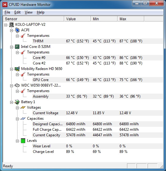Click the Voltages lightning icon
This screenshot has width=166, height=171.
coord(23,107)
